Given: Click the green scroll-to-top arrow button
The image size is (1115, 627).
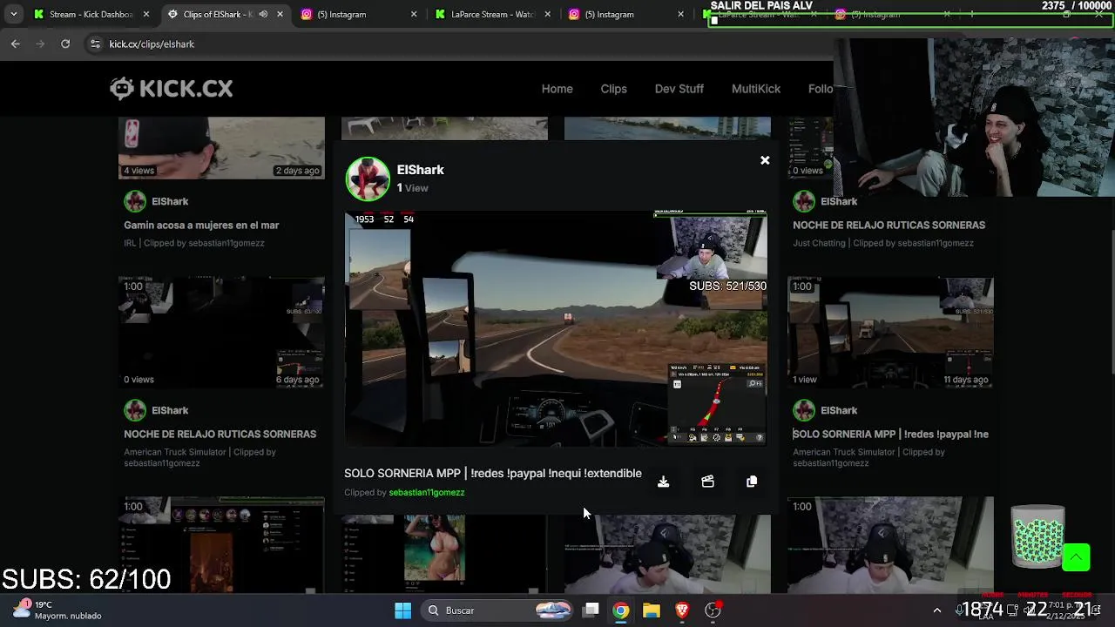Looking at the screenshot, I should point(1076,557).
